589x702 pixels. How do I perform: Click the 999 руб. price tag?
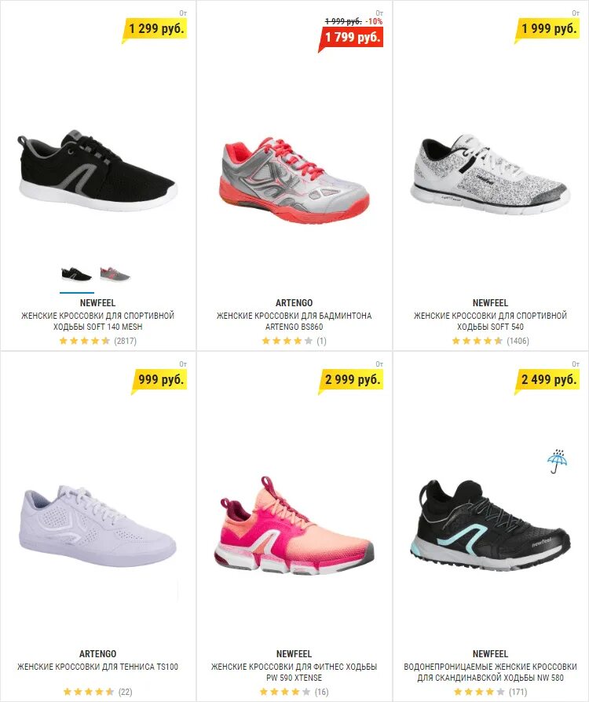pyautogui.click(x=159, y=381)
